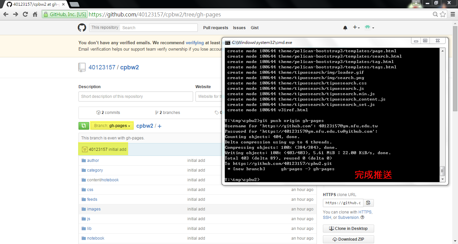Image resolution: width=458 pixels, height=244 pixels.
Task: Select the 40123157/cpbw2 browser tab
Action: 35,4
